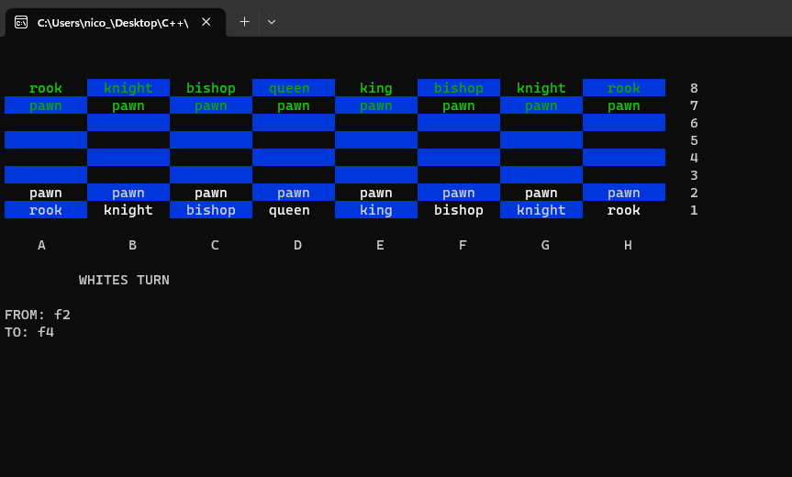792x477 pixels.
Task: Click file label A
Action: [41, 245]
